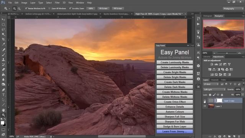
Task: Toggle lock transparent pixels
Action: (210, 95)
